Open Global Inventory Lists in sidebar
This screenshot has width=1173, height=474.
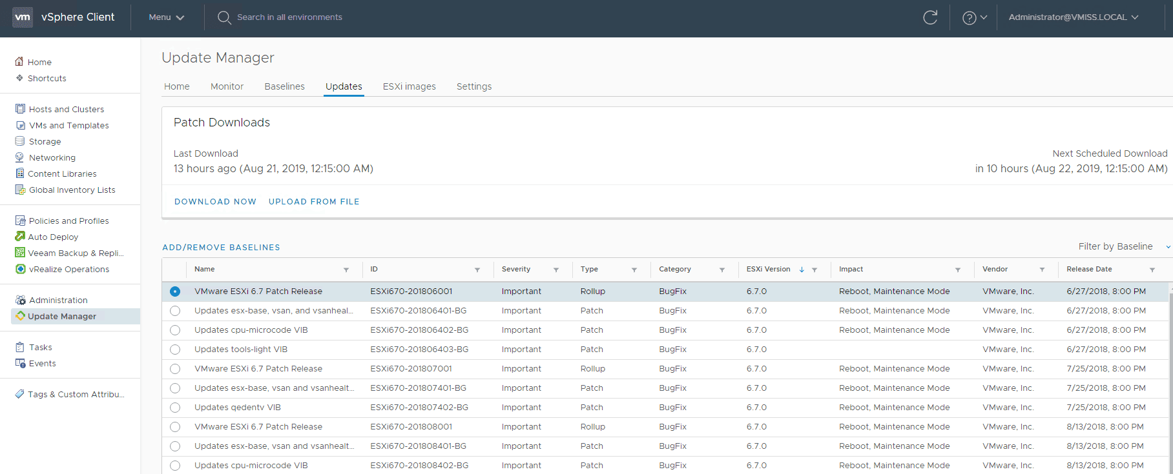click(72, 190)
